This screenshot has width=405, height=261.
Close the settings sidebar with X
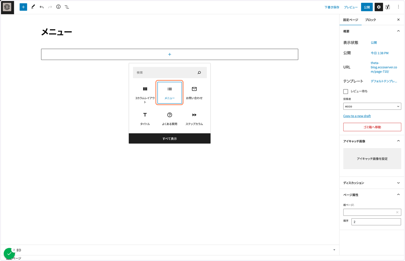pos(398,20)
